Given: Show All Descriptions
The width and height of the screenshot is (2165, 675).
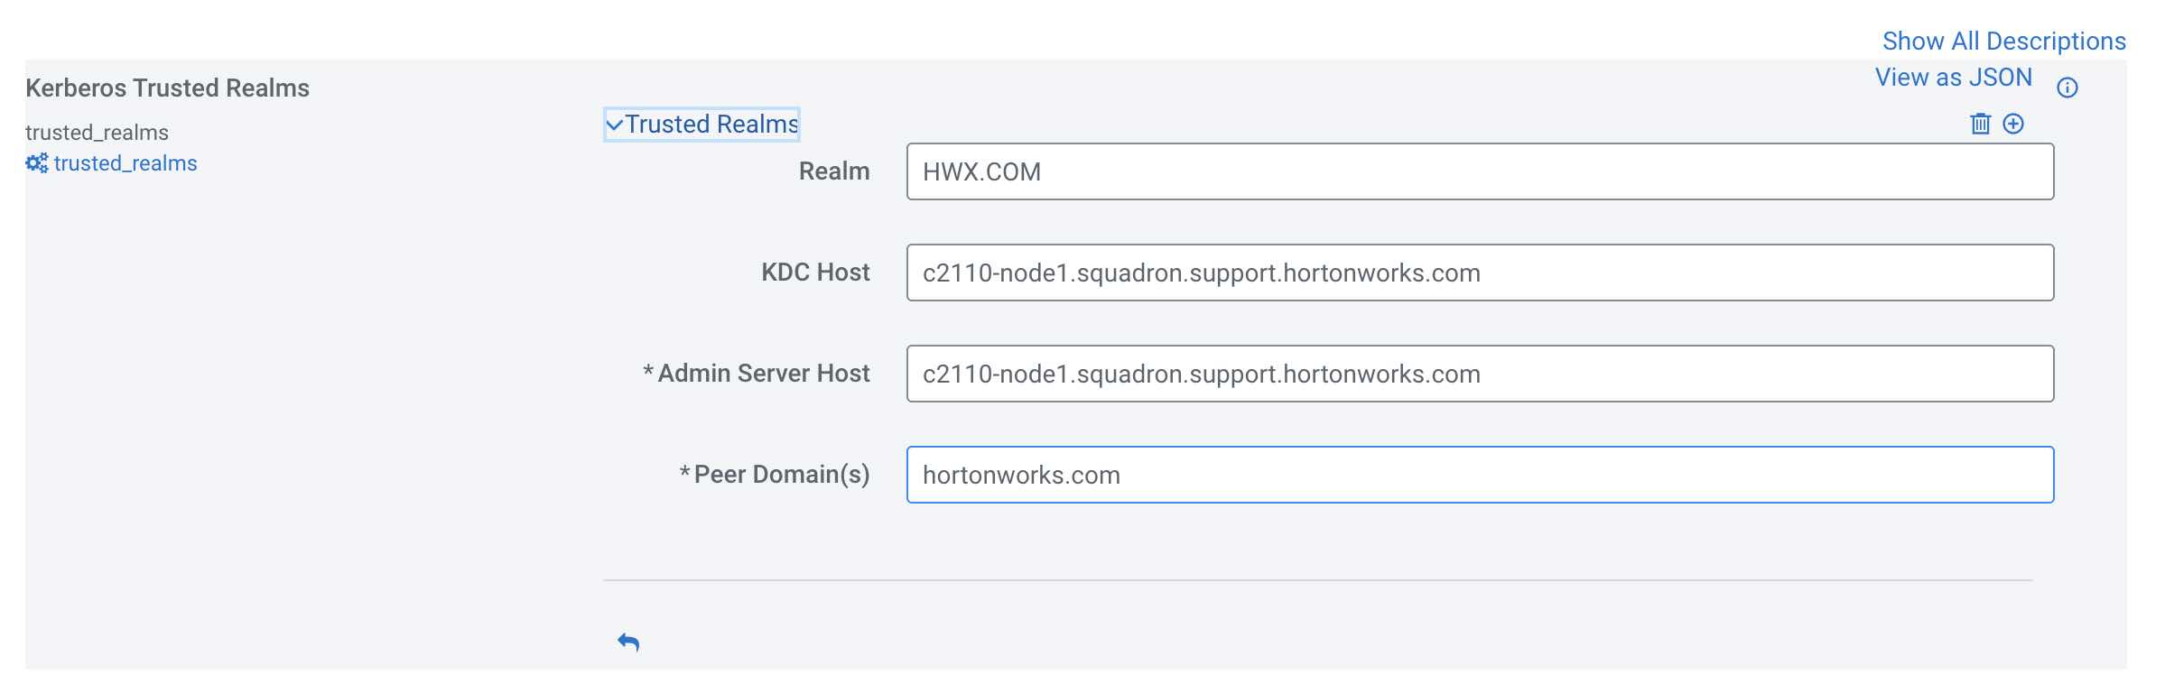Looking at the screenshot, I should click(x=2003, y=42).
